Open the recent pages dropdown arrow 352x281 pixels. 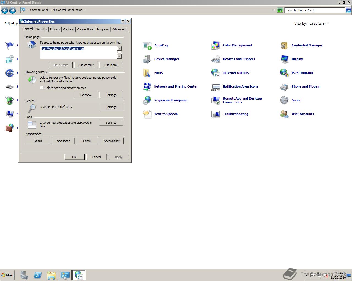click(18, 10)
